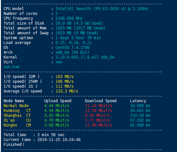Click the Latency column header

[x=138, y=101]
